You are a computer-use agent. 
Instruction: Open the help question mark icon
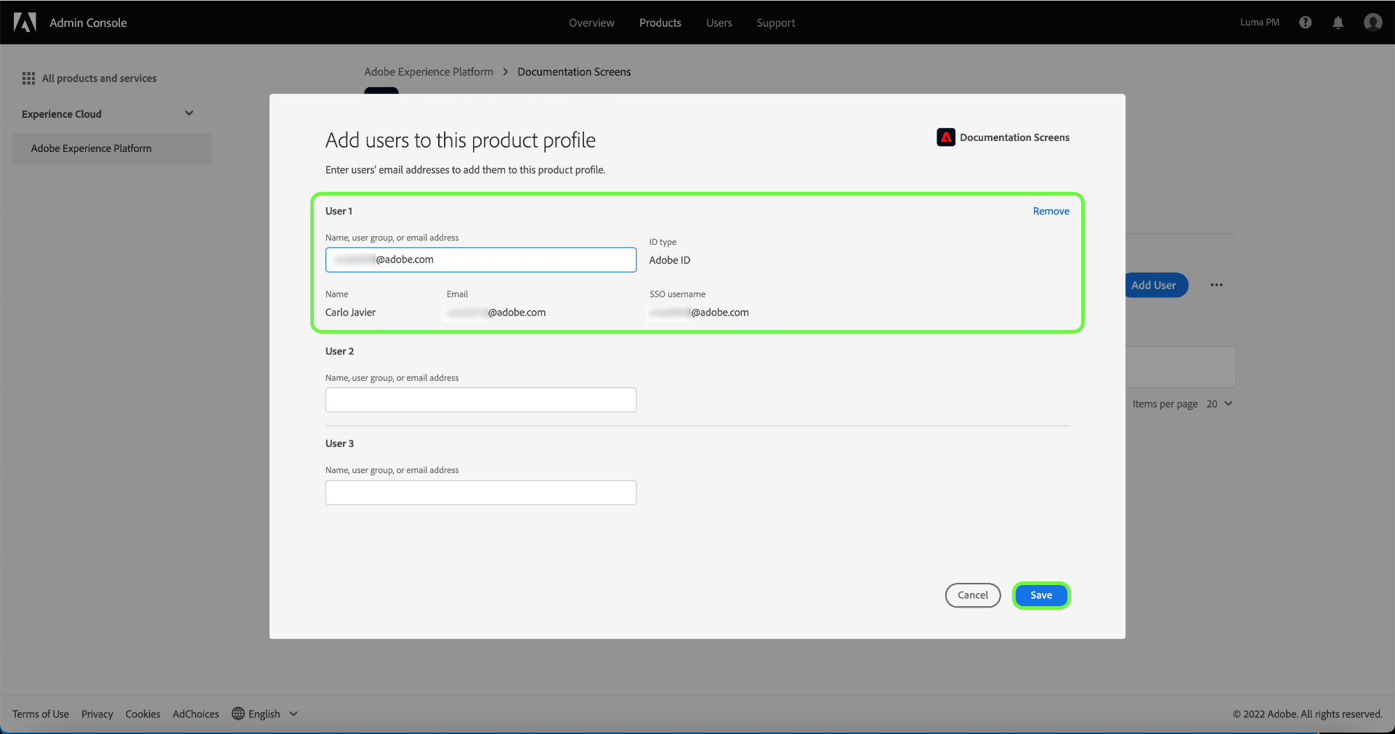pos(1306,23)
